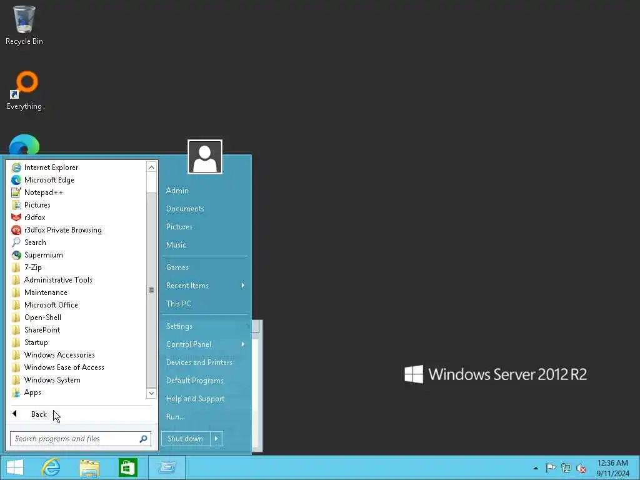Click the network tray icon
Image resolution: width=640 pixels, height=480 pixels.
pos(566,468)
